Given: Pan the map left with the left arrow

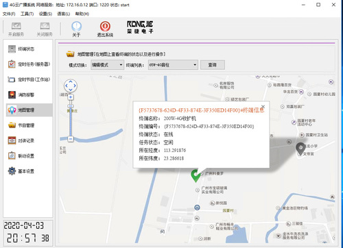Looking at the screenshot, I should coord(67,86).
